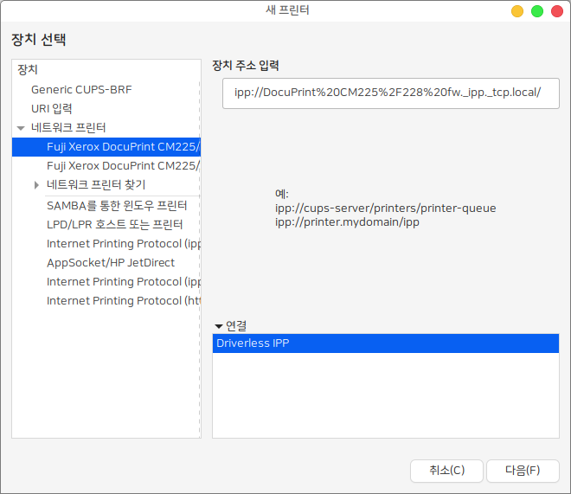
Task: Select Internet Printing Protocol entry above AppSocket
Action: coord(123,244)
